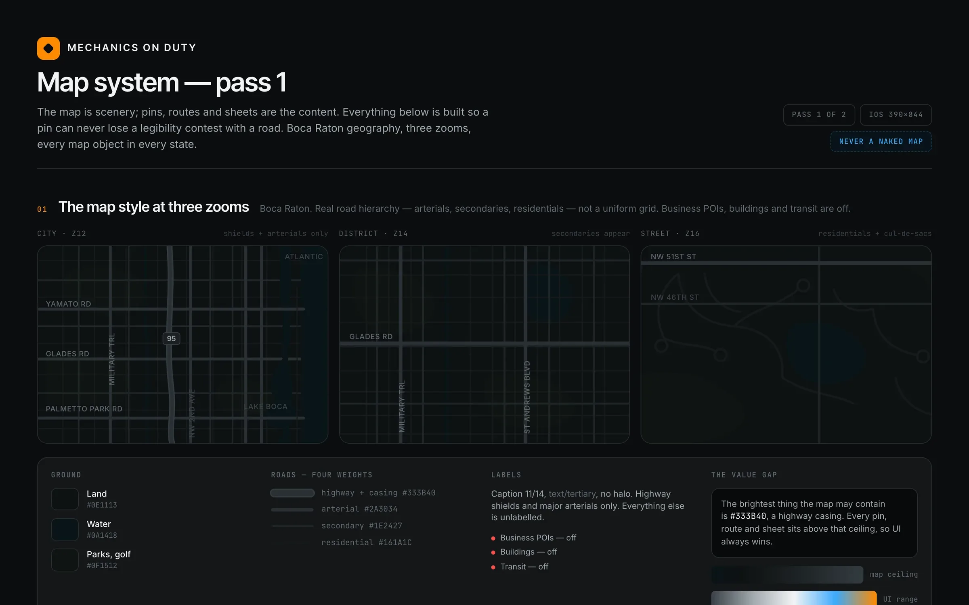This screenshot has height=605, width=969.
Task: Click the 'secondary #1E2427' road label
Action: tap(362, 526)
